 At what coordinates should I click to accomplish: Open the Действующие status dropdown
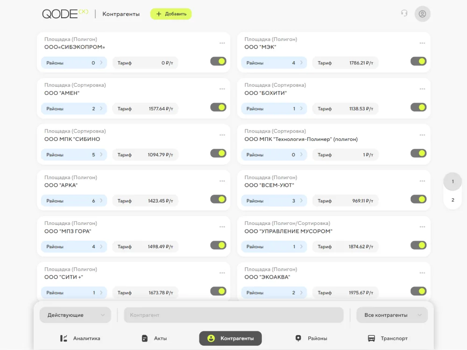75,315
